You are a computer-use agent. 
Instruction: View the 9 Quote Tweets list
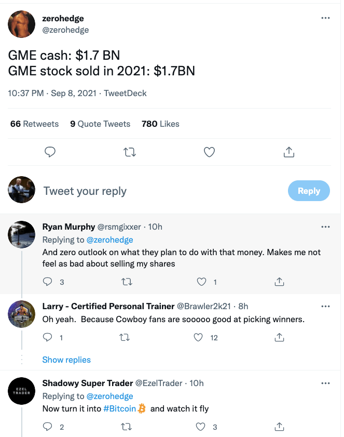[100, 124]
